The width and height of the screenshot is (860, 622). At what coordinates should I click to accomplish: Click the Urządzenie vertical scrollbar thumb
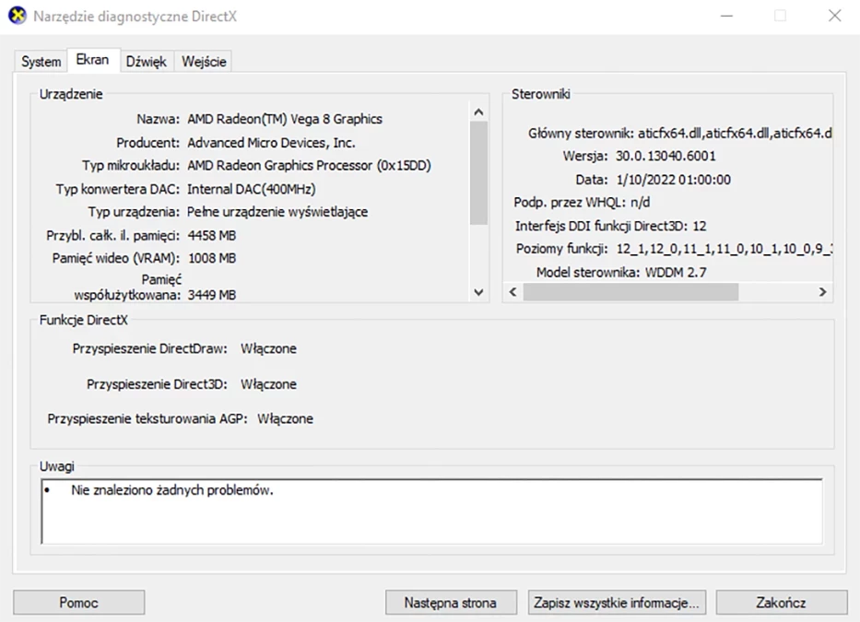478,173
